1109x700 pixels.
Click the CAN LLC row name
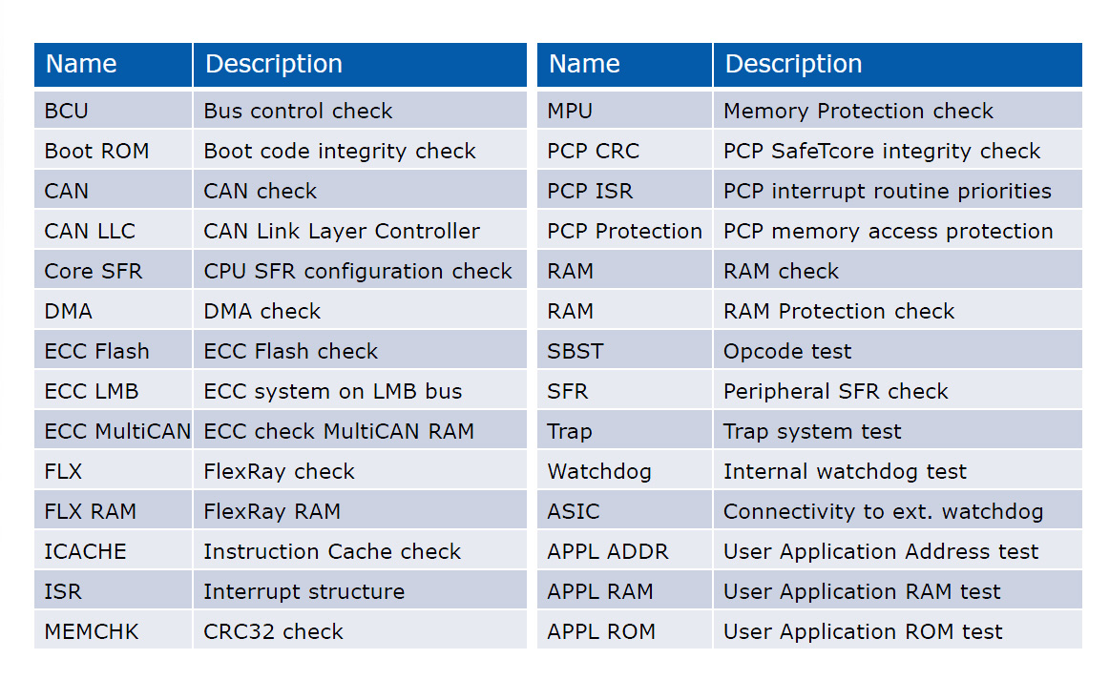(90, 231)
